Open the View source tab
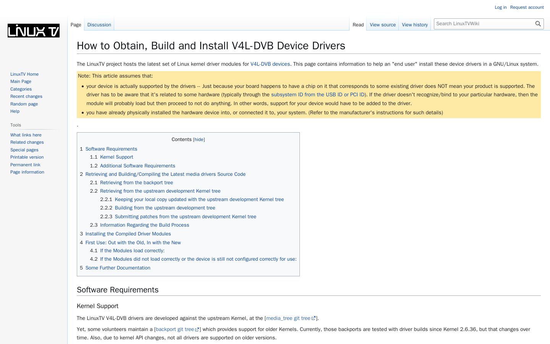The image size is (550, 344). [383, 25]
